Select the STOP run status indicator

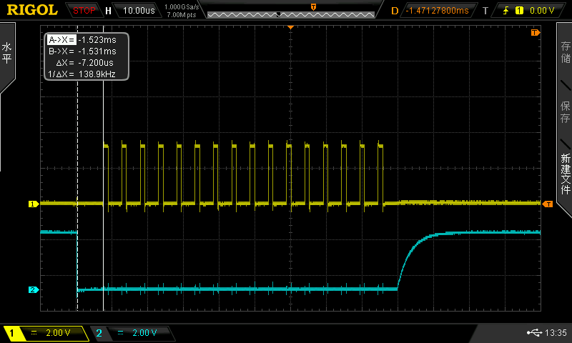click(x=84, y=11)
